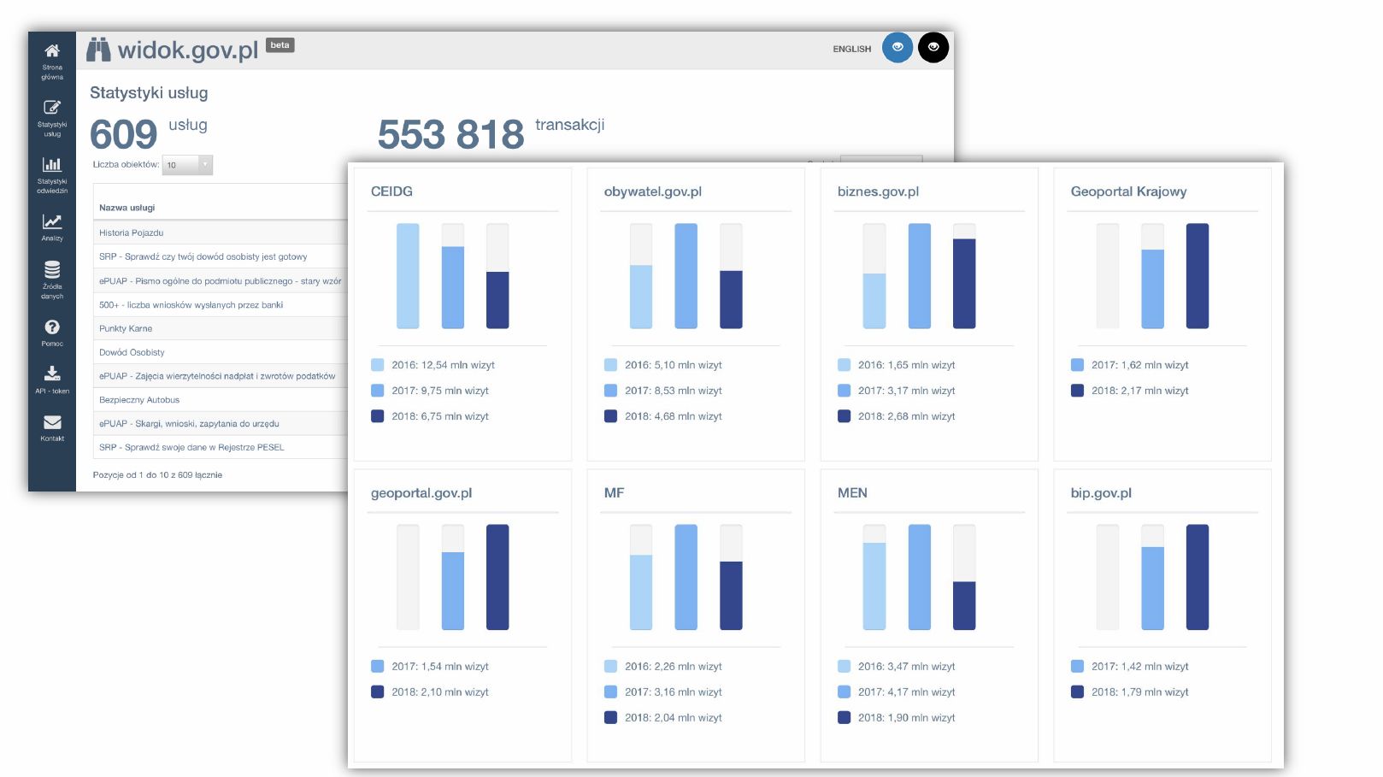The width and height of the screenshot is (1383, 777).
Task: Open Statystyki usług edit icon in sidebar
Action: pos(52,107)
